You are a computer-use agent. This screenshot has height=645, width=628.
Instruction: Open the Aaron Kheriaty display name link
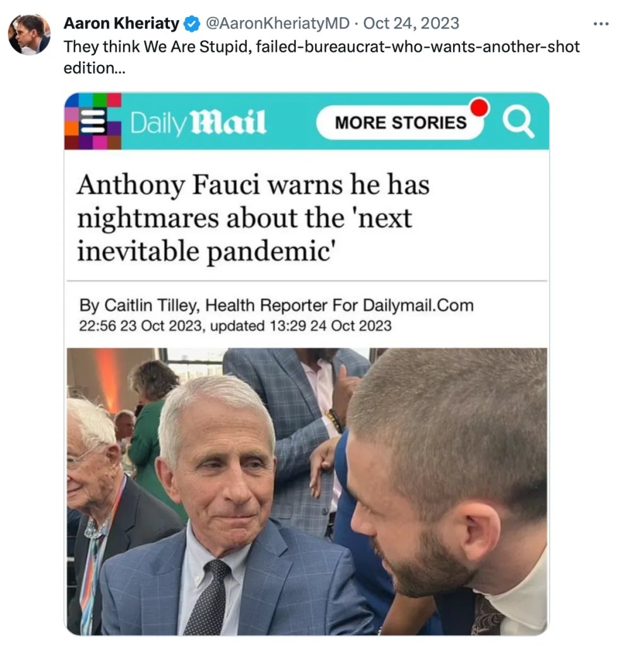[x=121, y=23]
